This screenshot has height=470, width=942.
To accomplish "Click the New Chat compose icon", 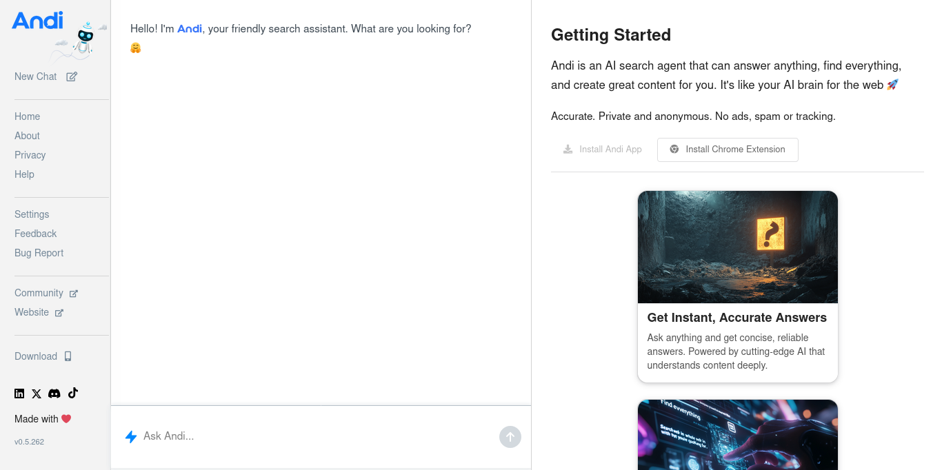I will click(x=72, y=76).
